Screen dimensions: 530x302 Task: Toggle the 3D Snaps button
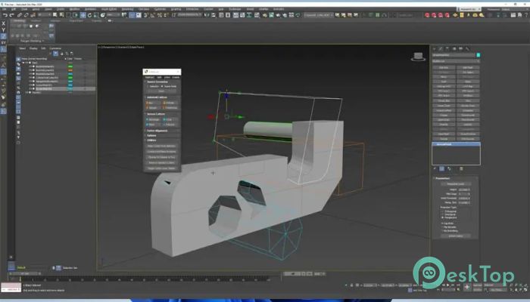(x=145, y=15)
